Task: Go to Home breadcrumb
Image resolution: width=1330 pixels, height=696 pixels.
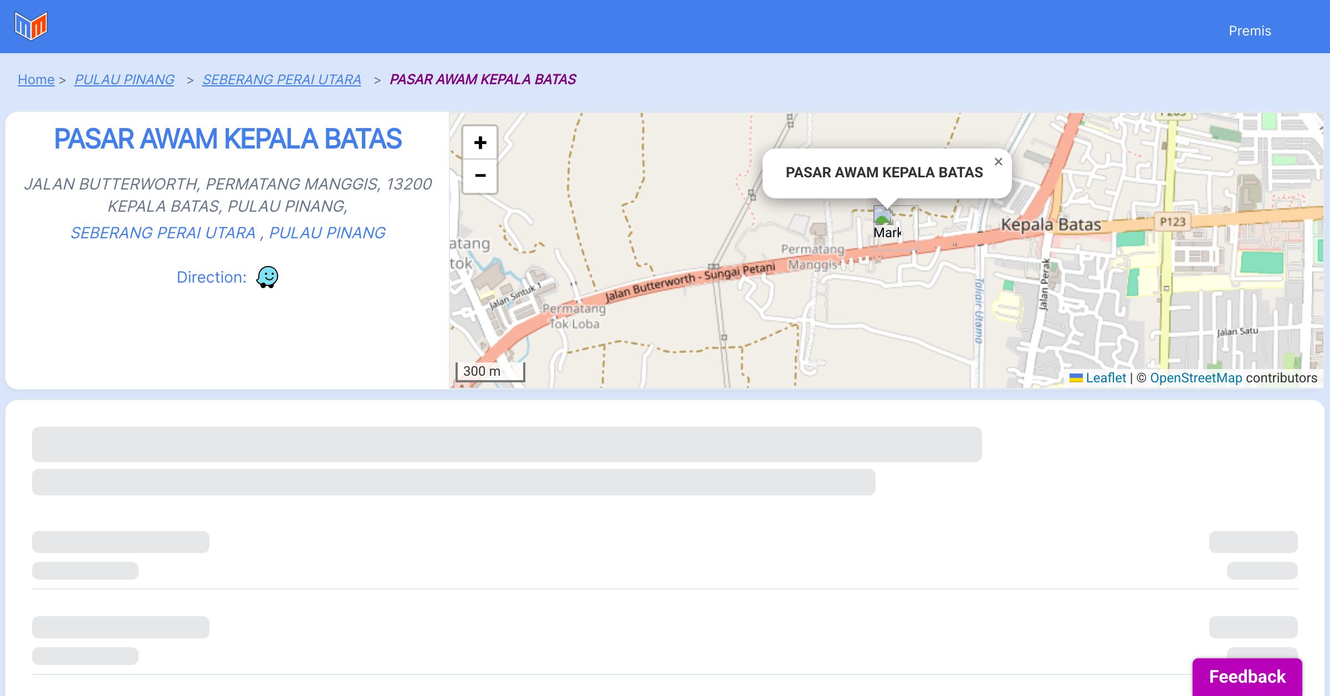Action: [36, 80]
